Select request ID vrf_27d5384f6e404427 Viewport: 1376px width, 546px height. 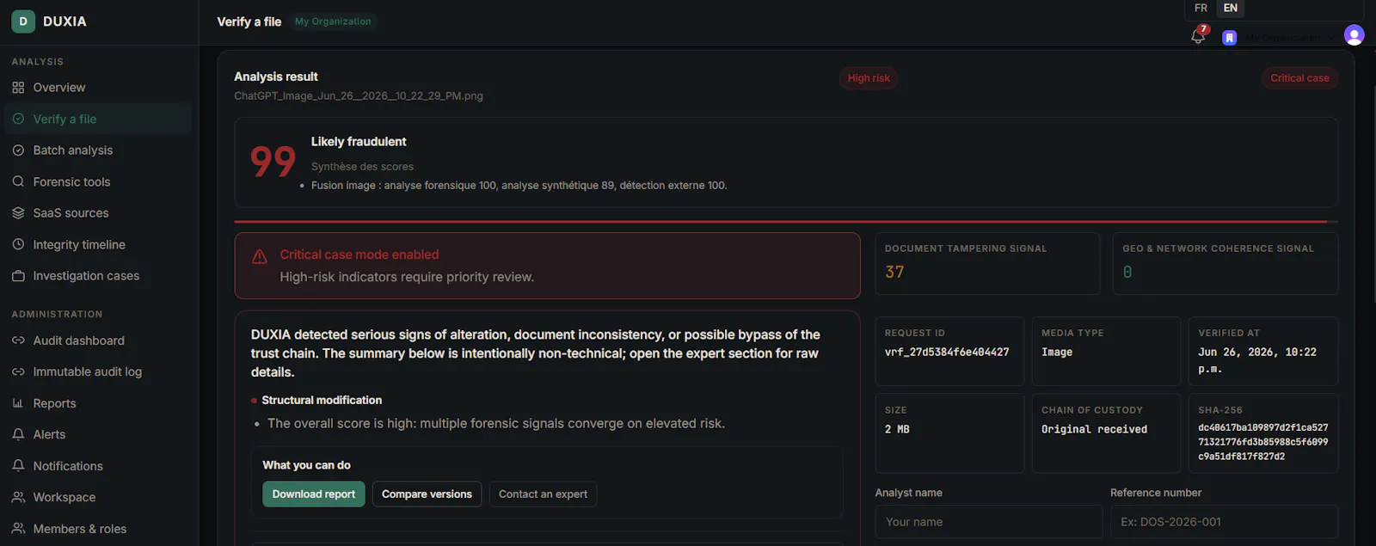(x=947, y=353)
